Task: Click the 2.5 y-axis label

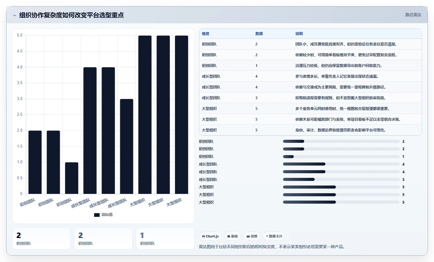Action: pos(20,115)
